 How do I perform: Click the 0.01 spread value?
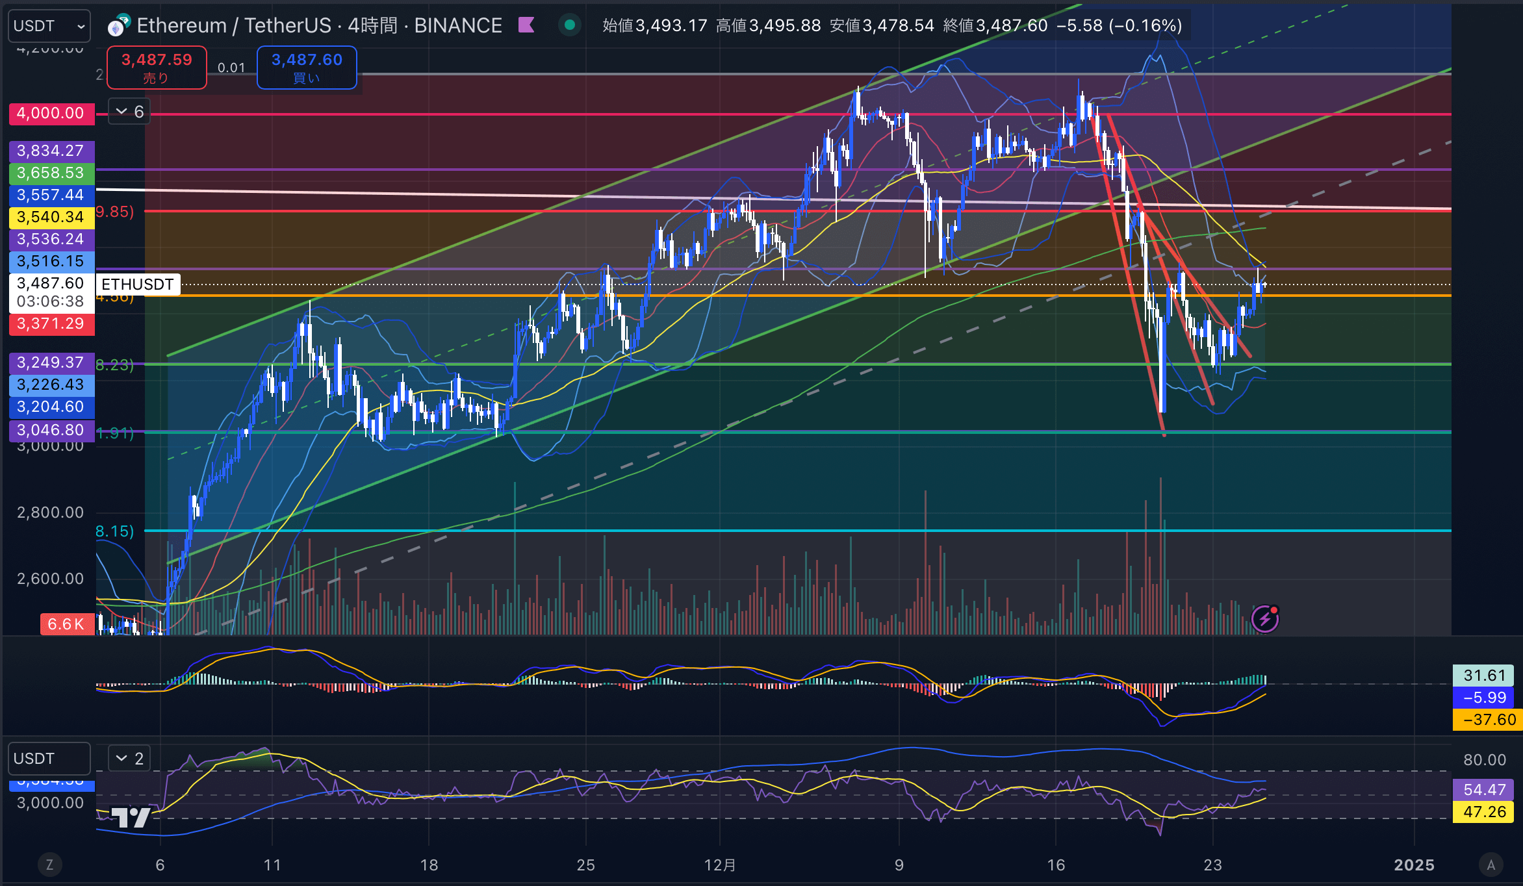click(231, 68)
